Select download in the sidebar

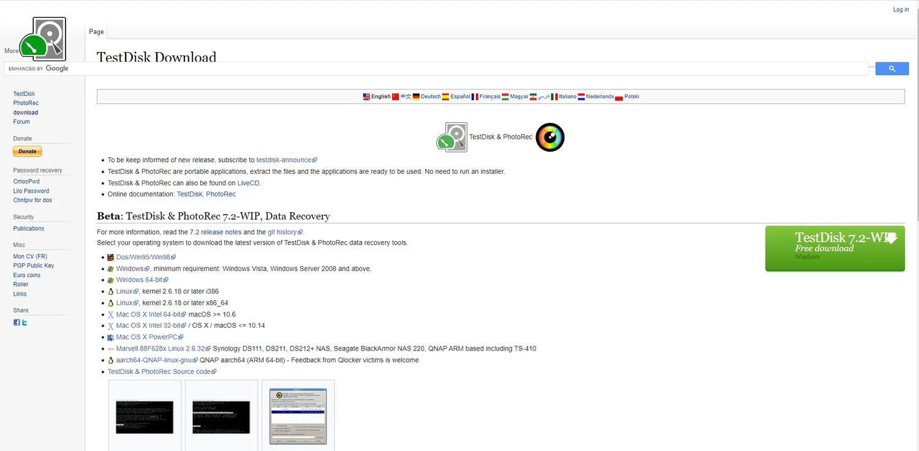(x=26, y=113)
